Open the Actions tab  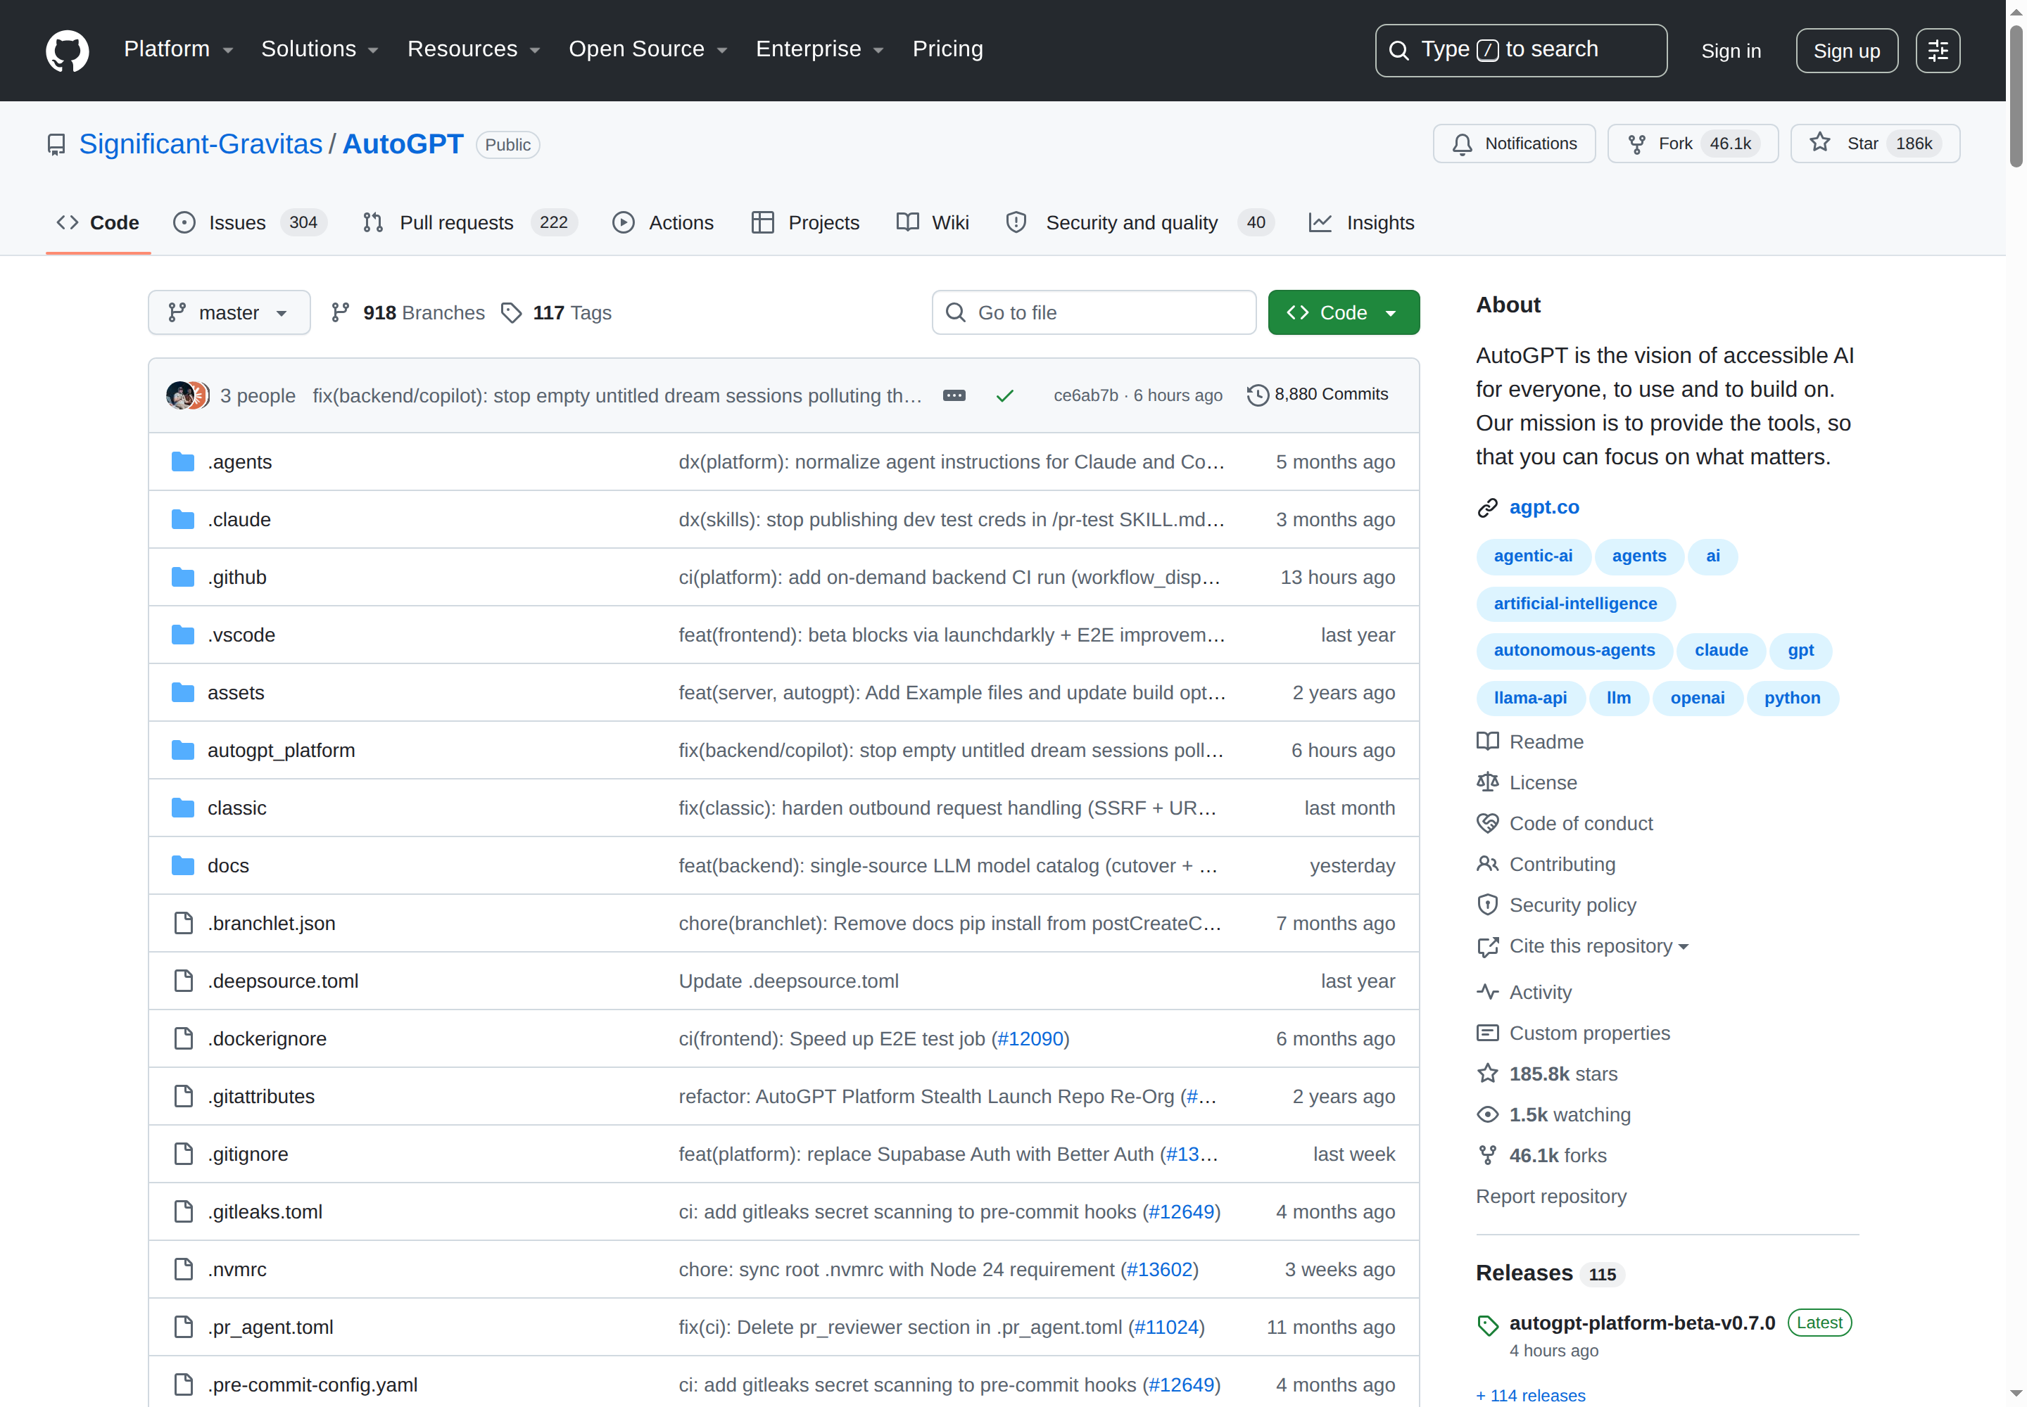[662, 223]
